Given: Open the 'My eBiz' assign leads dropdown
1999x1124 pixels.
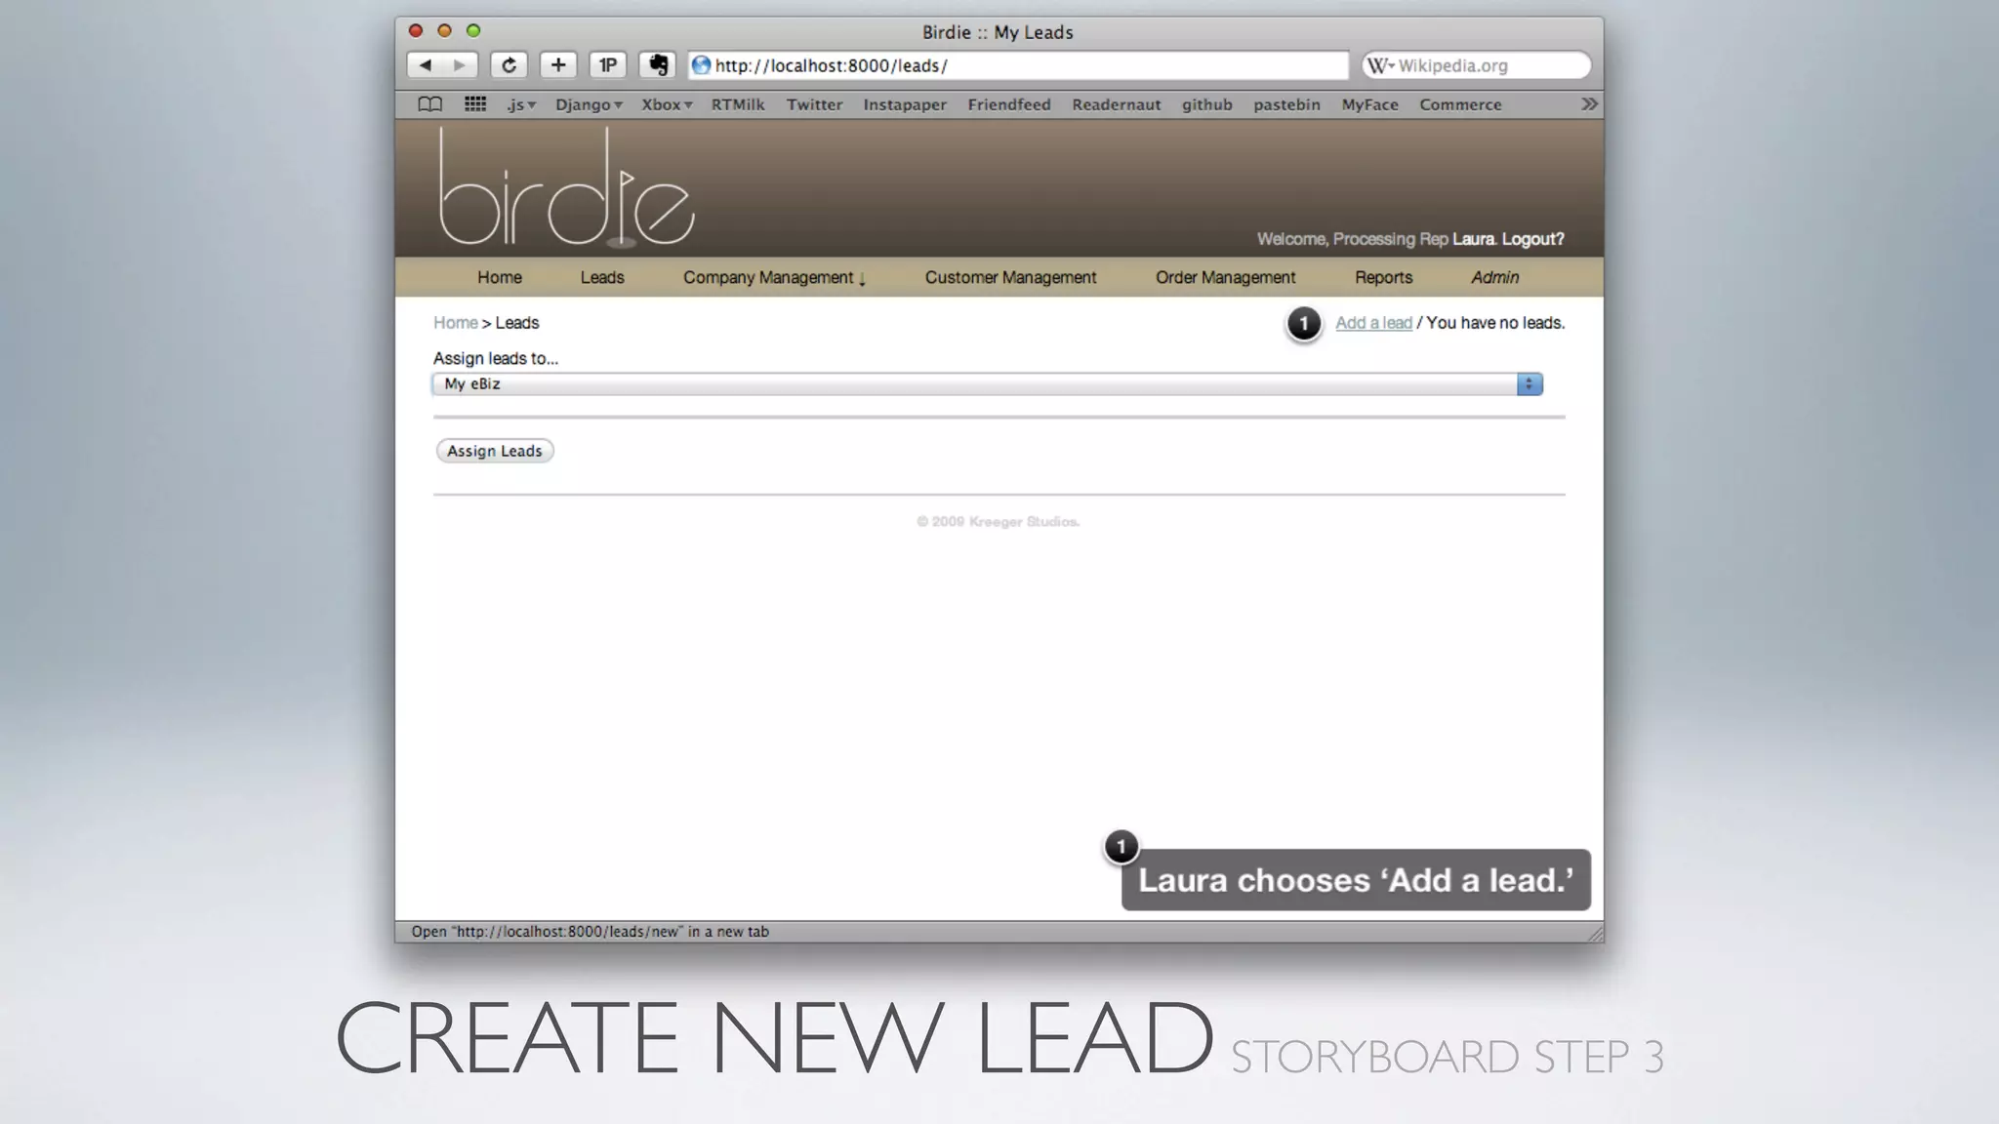Looking at the screenshot, I should [x=988, y=384].
